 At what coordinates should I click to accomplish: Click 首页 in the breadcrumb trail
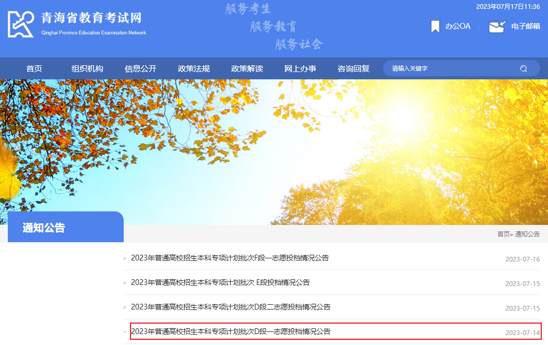coord(503,234)
